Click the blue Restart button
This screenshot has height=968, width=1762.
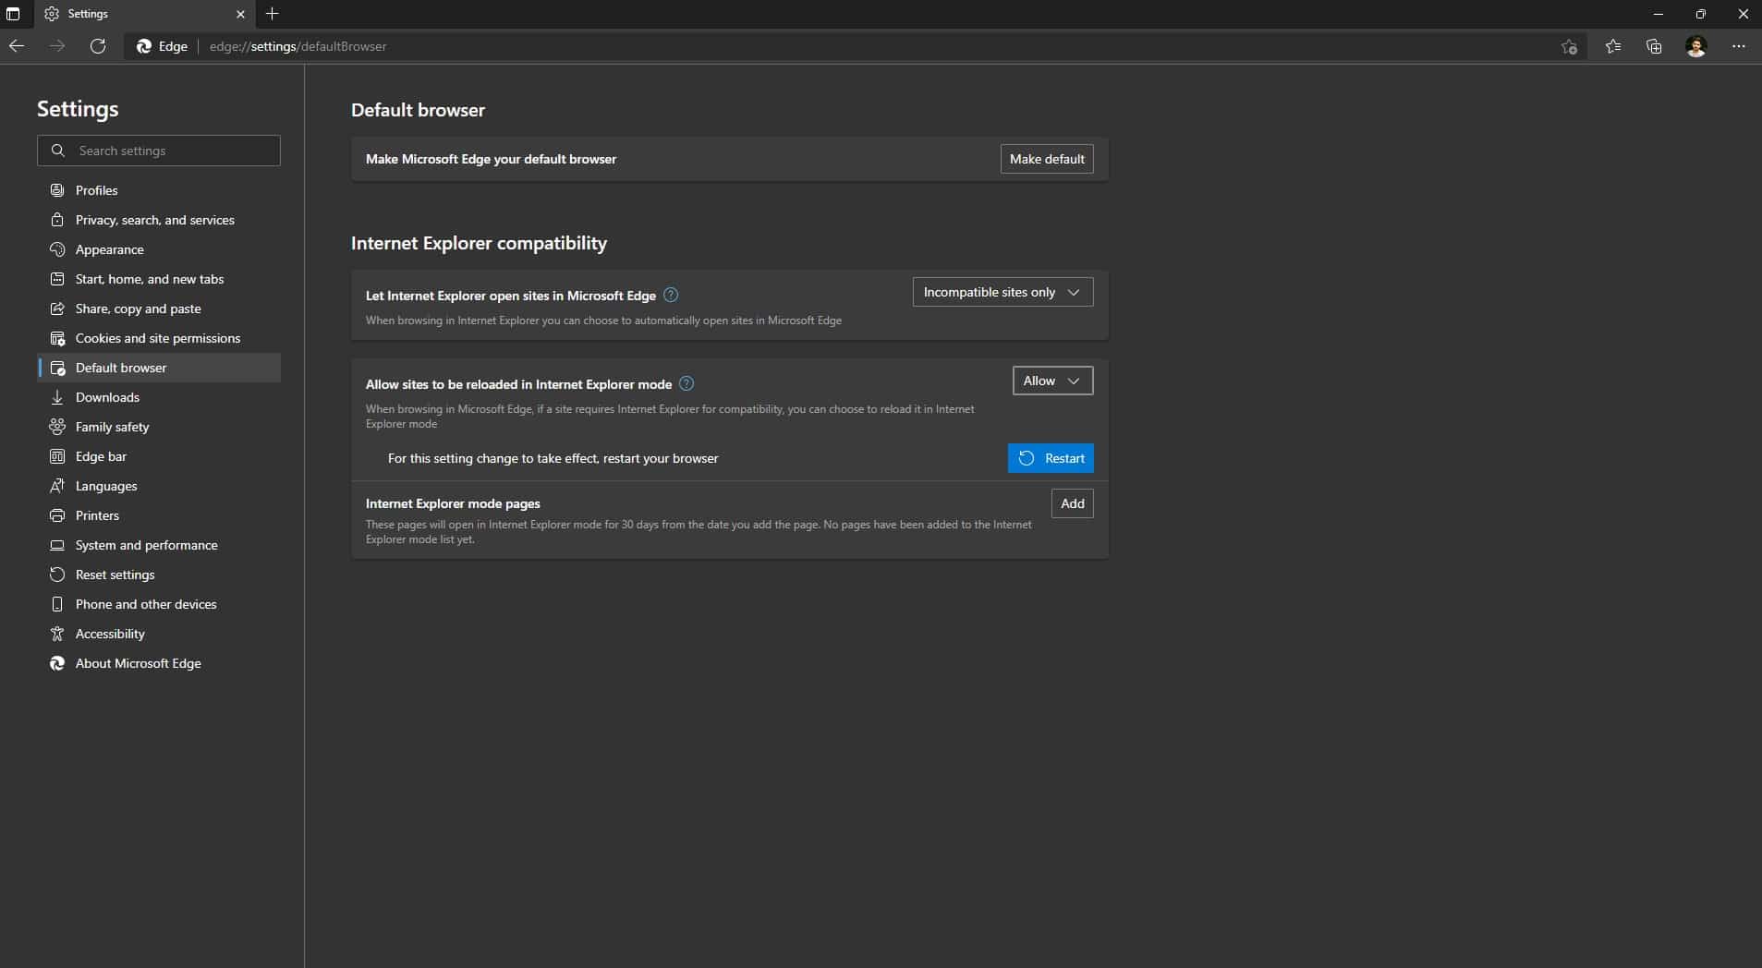1051,458
